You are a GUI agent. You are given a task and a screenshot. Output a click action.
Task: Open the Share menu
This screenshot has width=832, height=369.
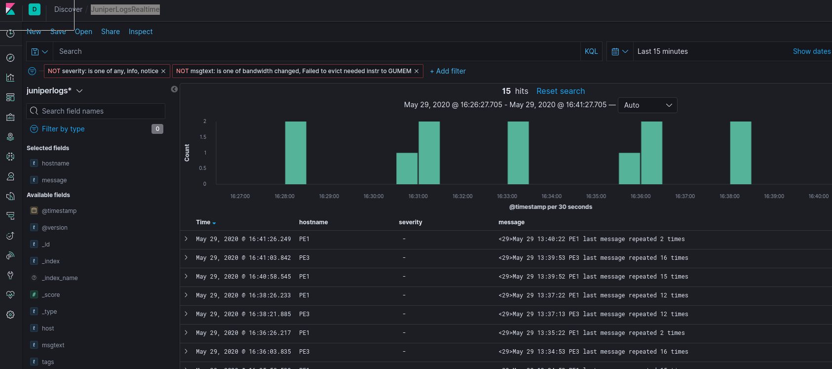(x=111, y=32)
